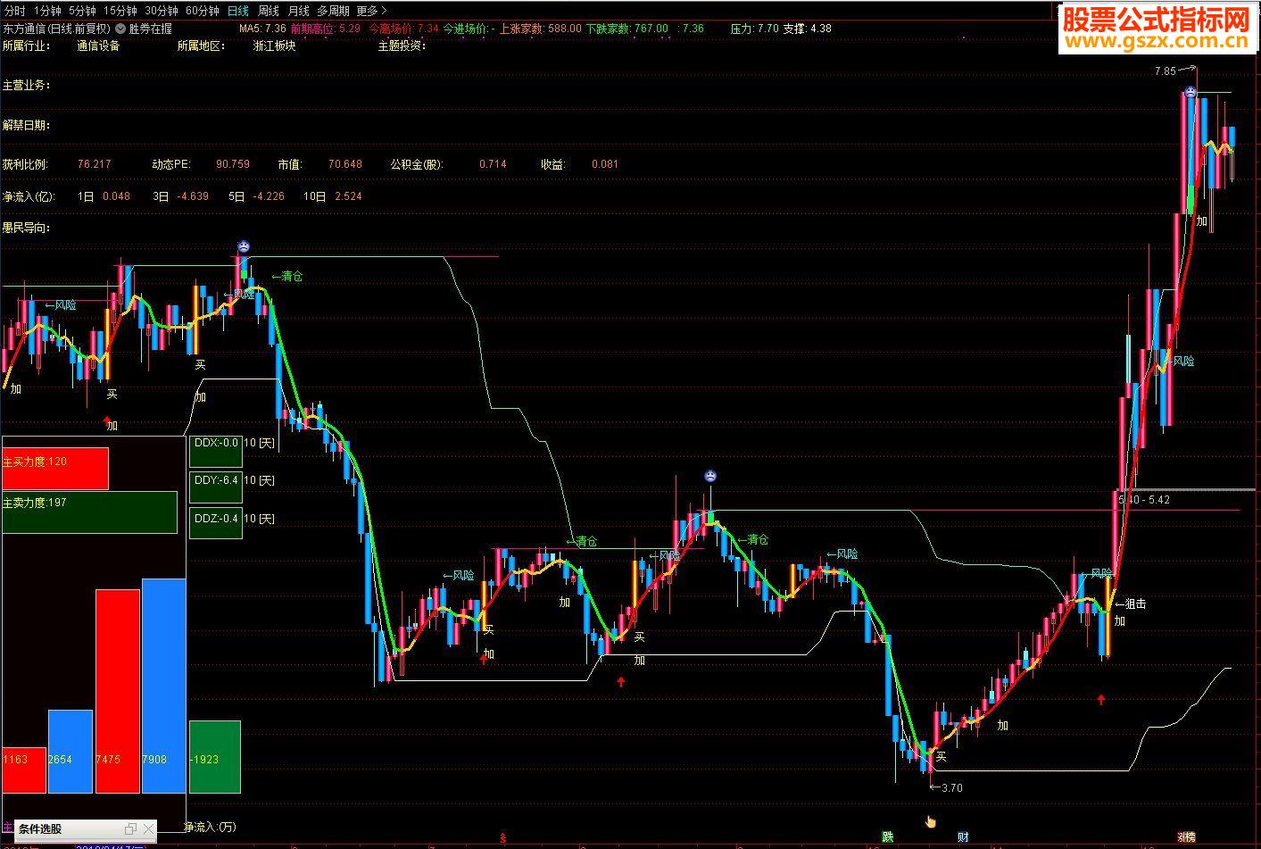Viewport: 1261px width, 849px height.
Task: Click the 支撑: 4.38 readout
Action: 807,29
